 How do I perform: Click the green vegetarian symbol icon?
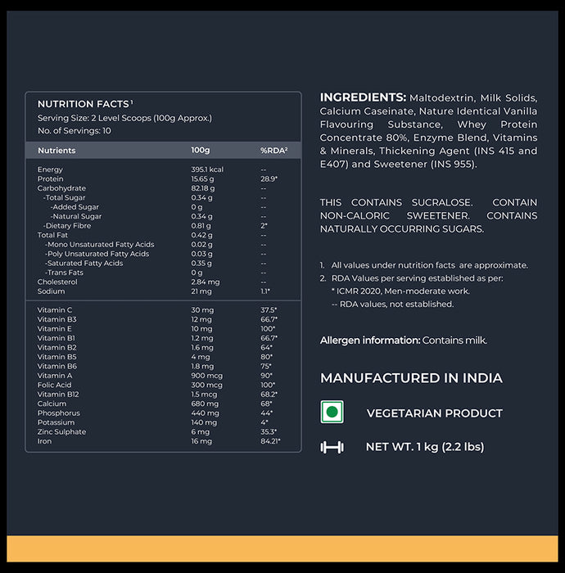pos(332,413)
